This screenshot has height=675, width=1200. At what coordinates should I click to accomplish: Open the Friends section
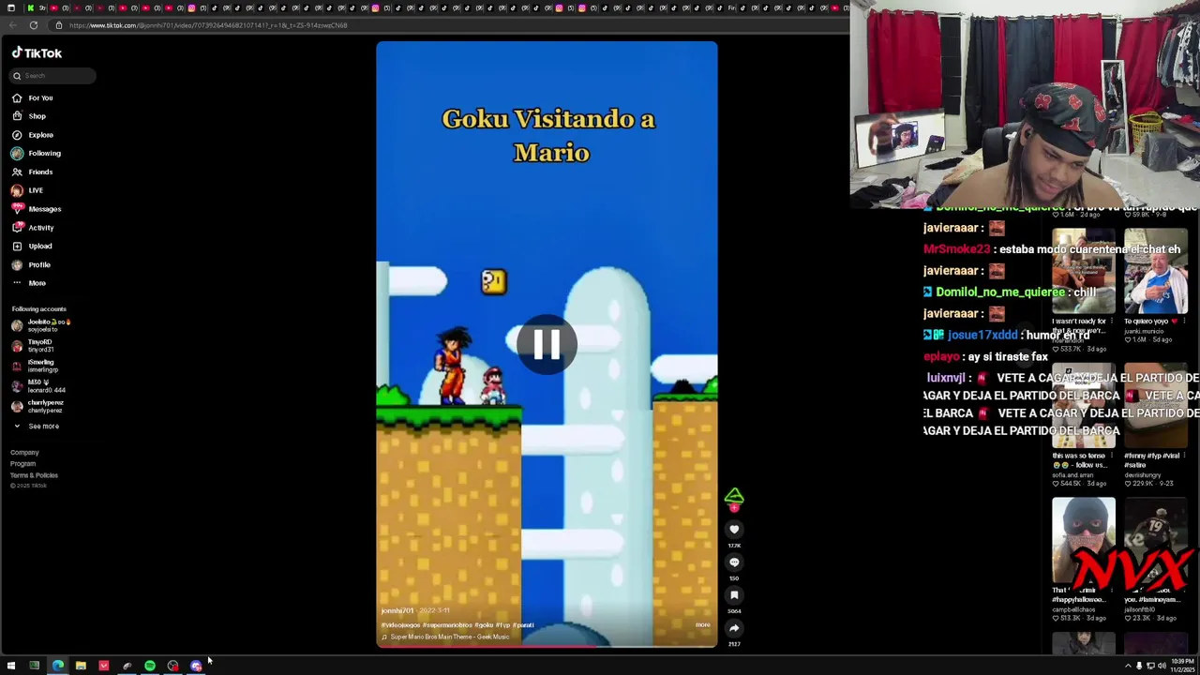[x=32, y=172]
